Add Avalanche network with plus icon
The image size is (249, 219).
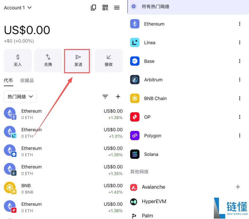coord(238,187)
